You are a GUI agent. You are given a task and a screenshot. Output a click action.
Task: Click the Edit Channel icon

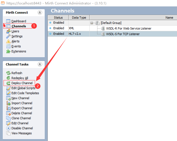pyautogui.click(x=8, y=123)
